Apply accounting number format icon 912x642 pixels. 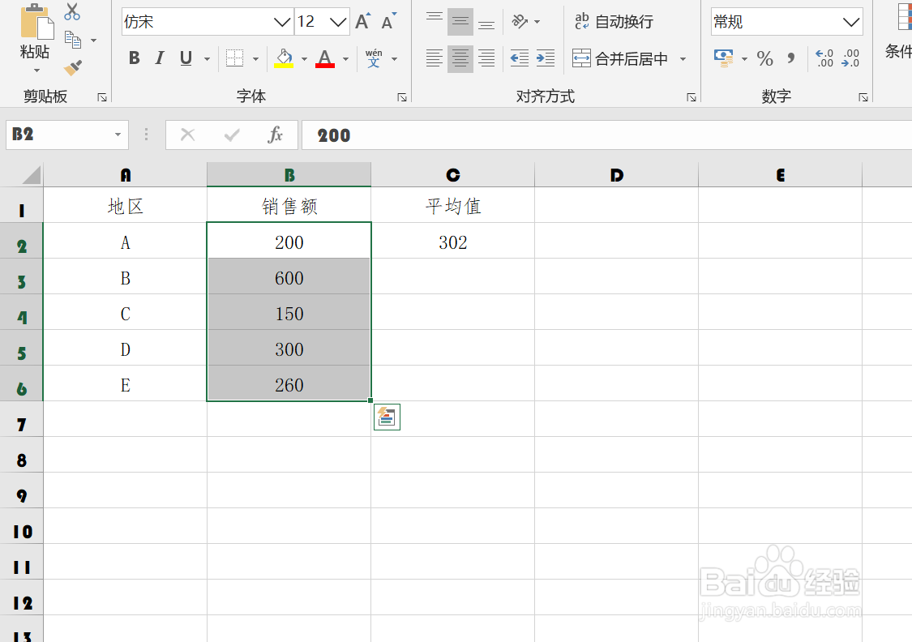[724, 58]
